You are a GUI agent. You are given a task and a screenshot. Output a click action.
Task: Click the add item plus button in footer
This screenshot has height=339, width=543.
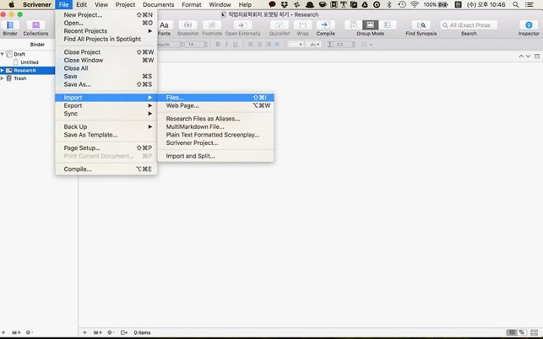pyautogui.click(x=84, y=332)
